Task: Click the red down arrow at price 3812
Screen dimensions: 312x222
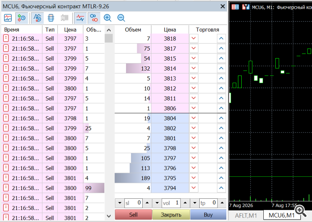Action: (x=193, y=88)
